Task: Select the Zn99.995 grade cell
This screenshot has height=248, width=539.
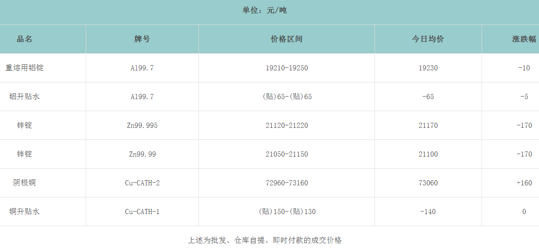Action: pyautogui.click(x=141, y=125)
